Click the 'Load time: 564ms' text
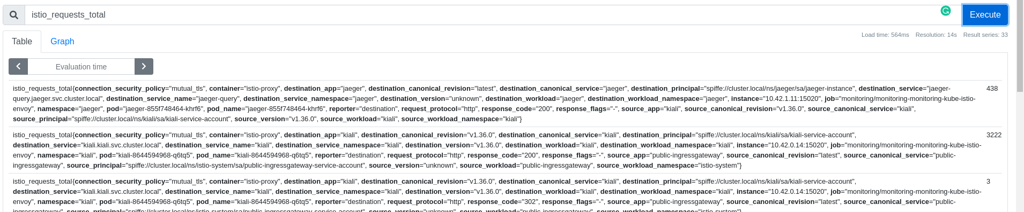 click(x=885, y=35)
